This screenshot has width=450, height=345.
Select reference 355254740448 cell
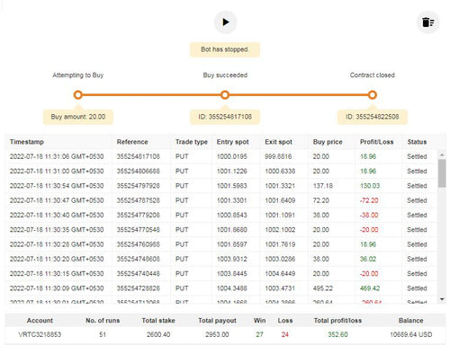(139, 274)
